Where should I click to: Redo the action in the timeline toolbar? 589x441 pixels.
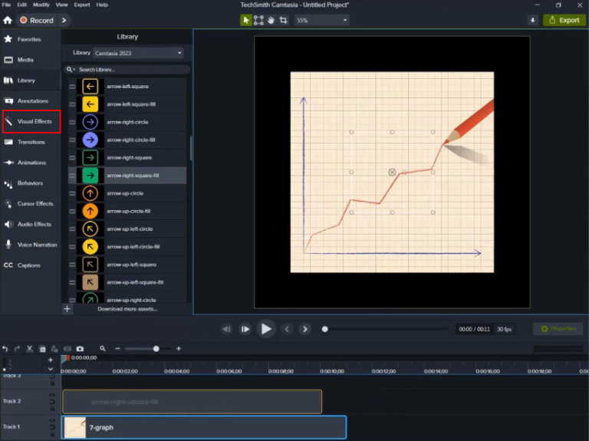[x=18, y=349]
